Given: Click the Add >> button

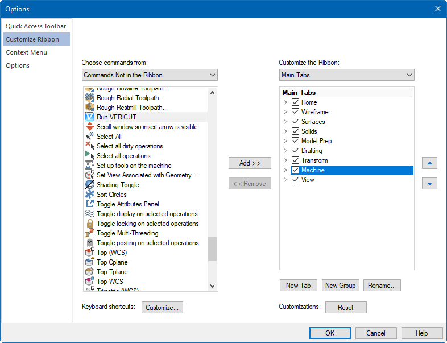Looking at the screenshot, I should pos(250,163).
